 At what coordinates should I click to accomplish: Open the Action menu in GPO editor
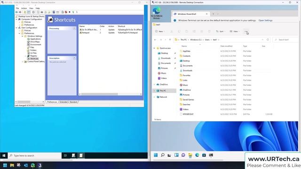(x=24, y=8)
